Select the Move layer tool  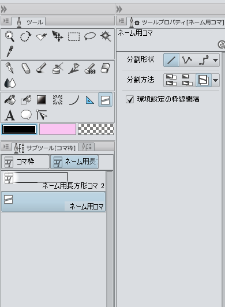click(57, 36)
